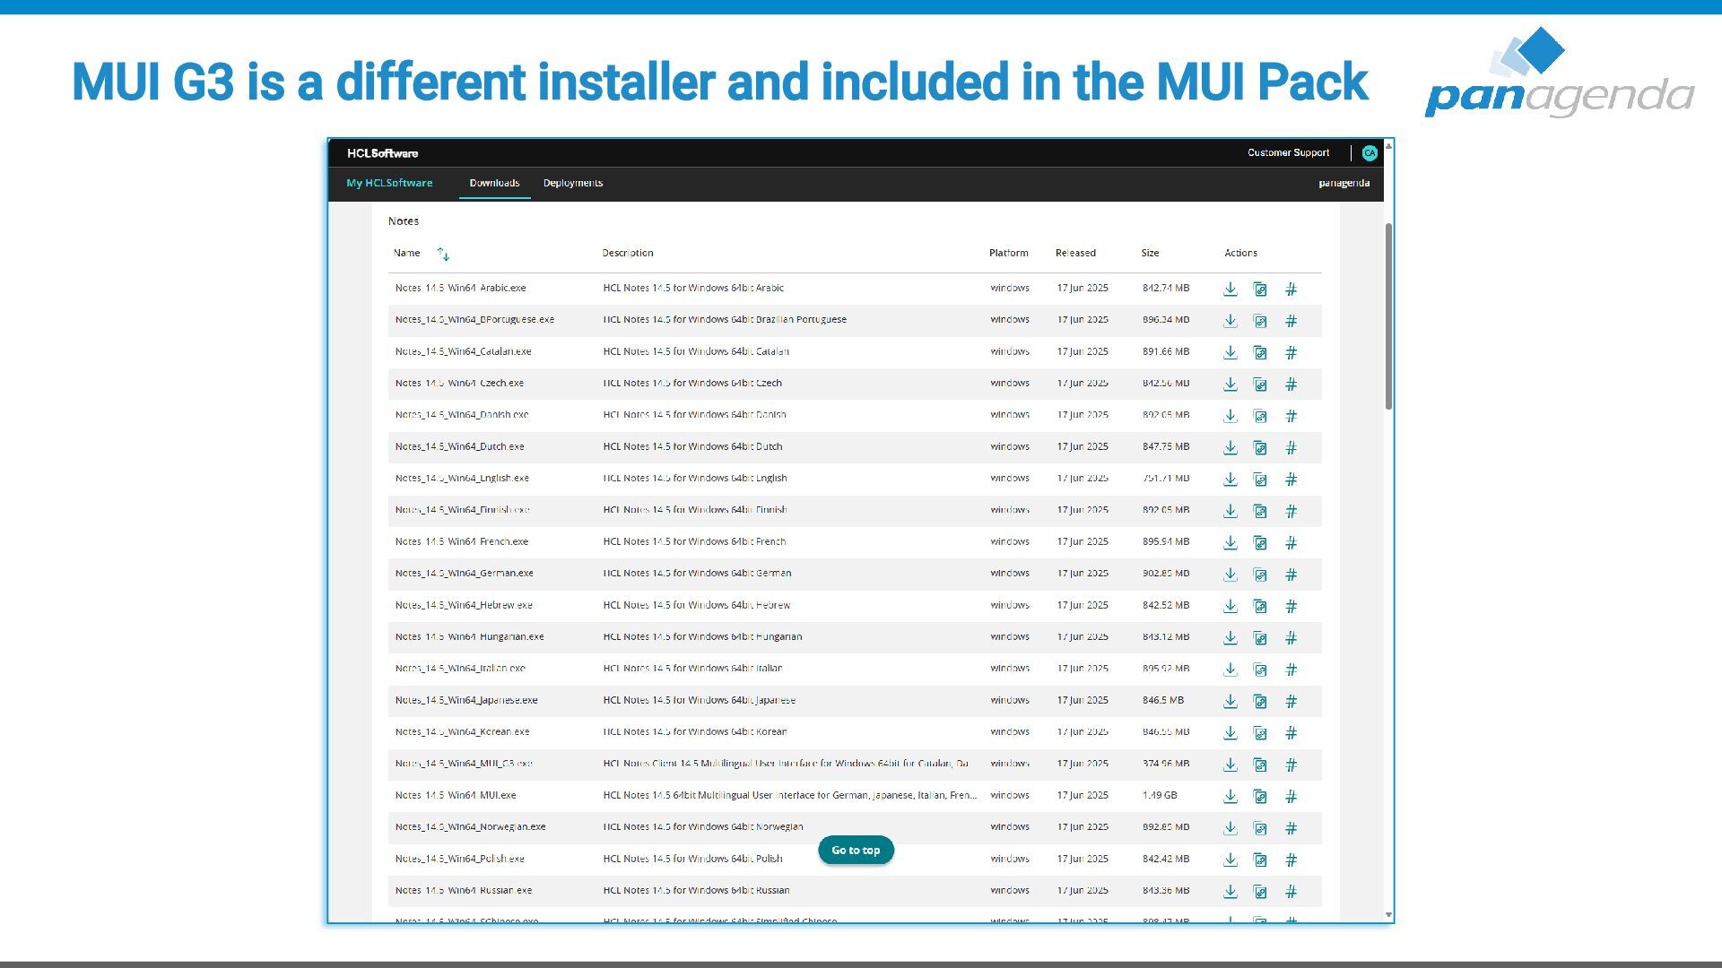Download the Notes_14.5_Win64_MUI.exe package

(x=1231, y=796)
